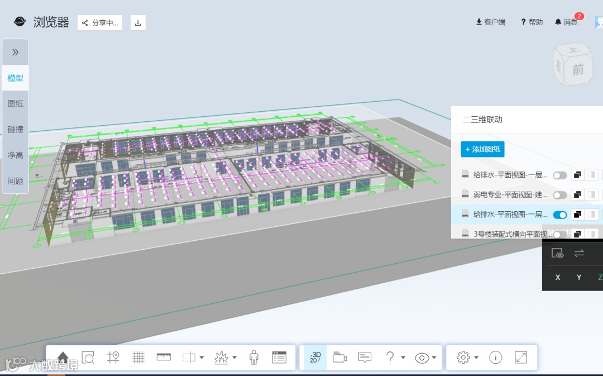Open the annotation comment tool
This screenshot has height=376, width=603.
(x=365, y=358)
